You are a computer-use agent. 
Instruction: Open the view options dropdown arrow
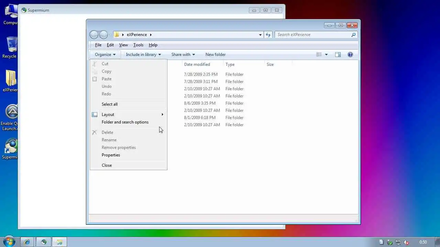pyautogui.click(x=326, y=55)
